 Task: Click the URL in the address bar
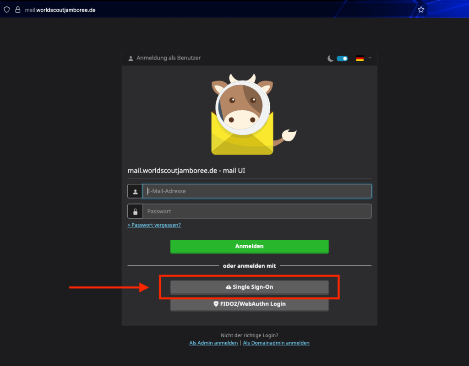[x=60, y=10]
